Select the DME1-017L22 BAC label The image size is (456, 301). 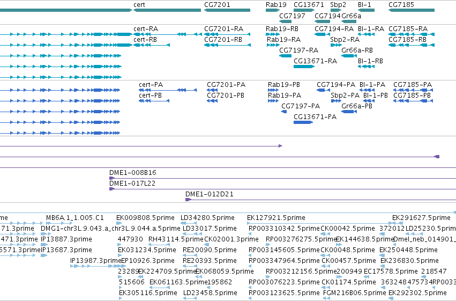(132, 183)
